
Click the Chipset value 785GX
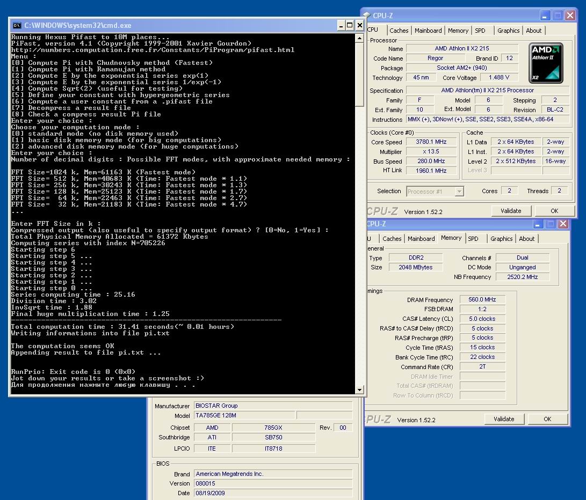(x=273, y=428)
